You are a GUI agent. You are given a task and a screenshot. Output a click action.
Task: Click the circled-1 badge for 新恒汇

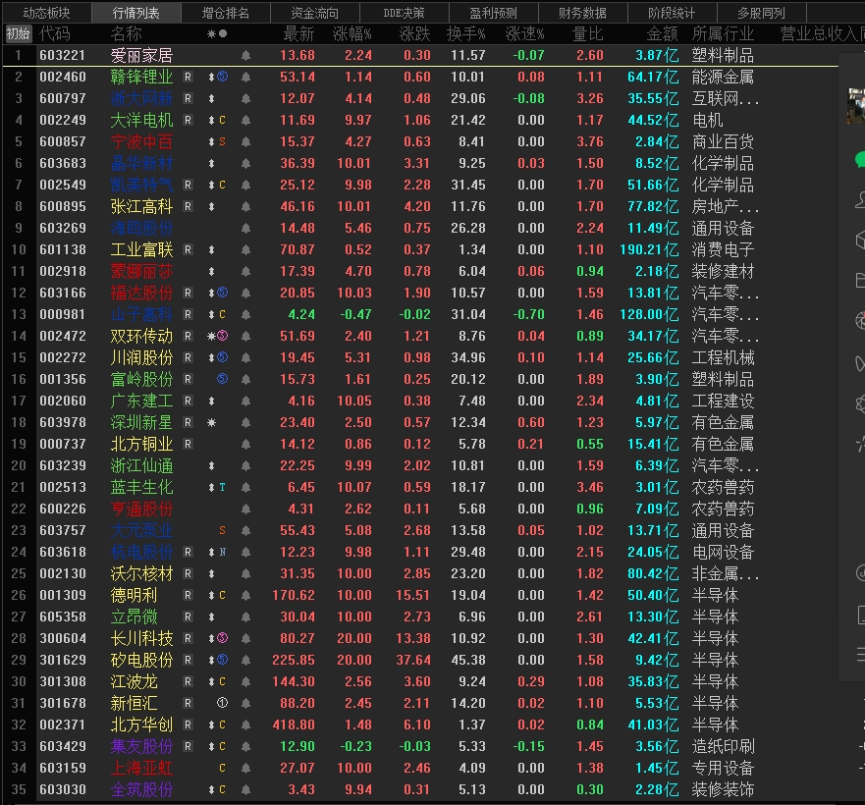pos(222,703)
